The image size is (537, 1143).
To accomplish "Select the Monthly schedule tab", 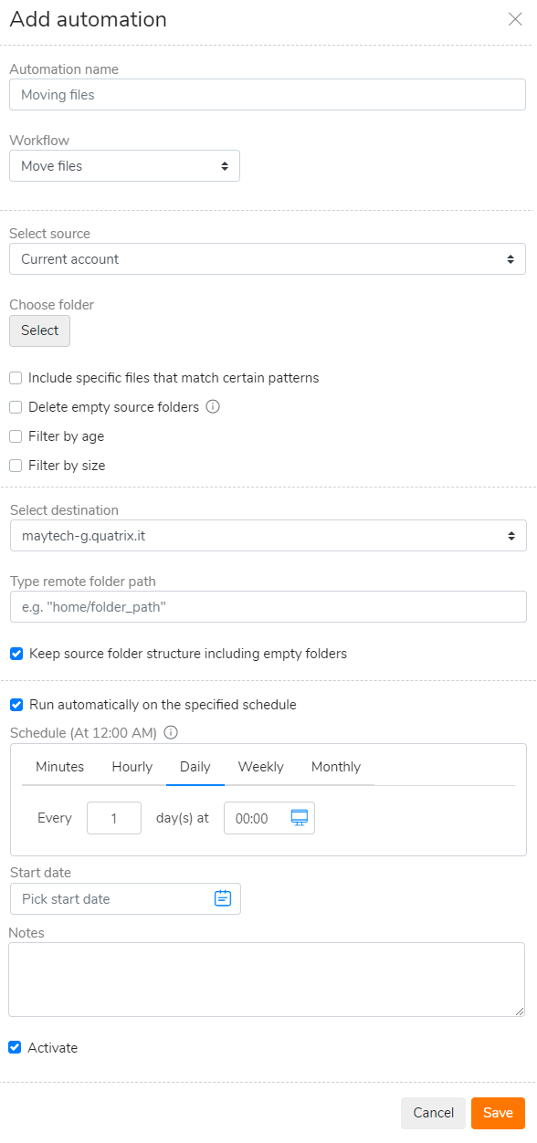I will [336, 767].
